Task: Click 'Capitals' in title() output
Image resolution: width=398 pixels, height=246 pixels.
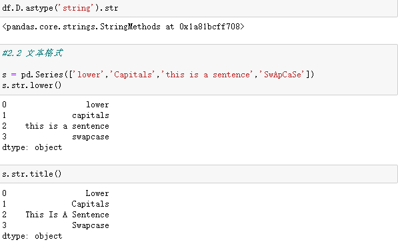Action: click(x=91, y=204)
